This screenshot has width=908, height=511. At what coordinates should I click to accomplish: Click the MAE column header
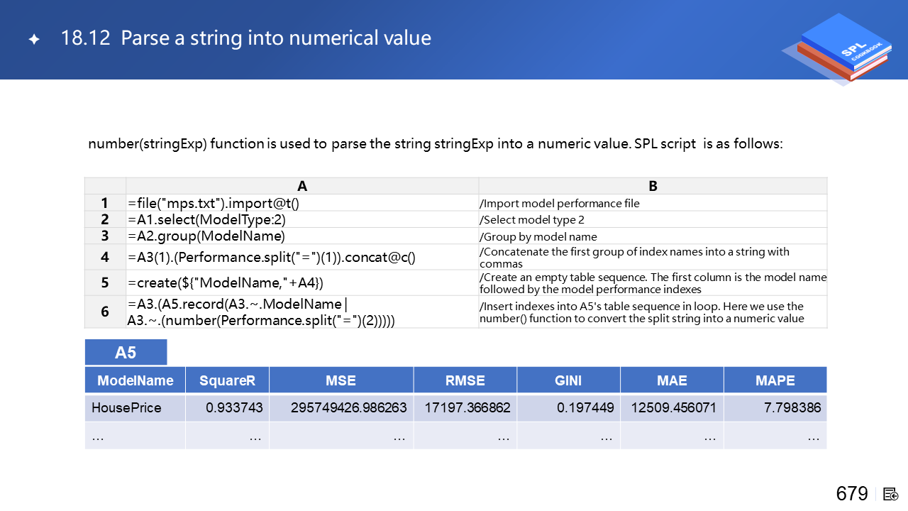(x=672, y=380)
